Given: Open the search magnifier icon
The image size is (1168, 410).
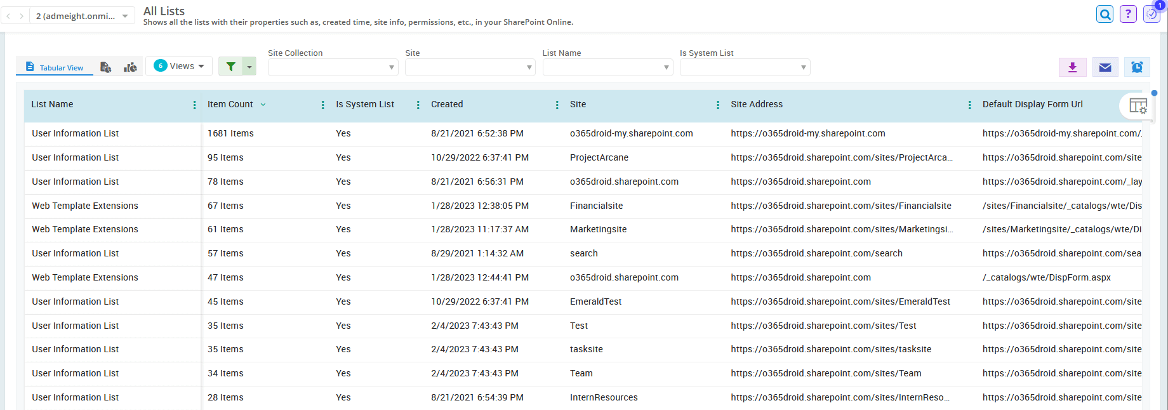Looking at the screenshot, I should coord(1105,14).
